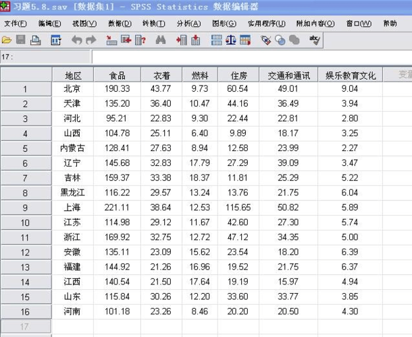Select the 食品 column header
This screenshot has height=337, width=412.
[118, 75]
